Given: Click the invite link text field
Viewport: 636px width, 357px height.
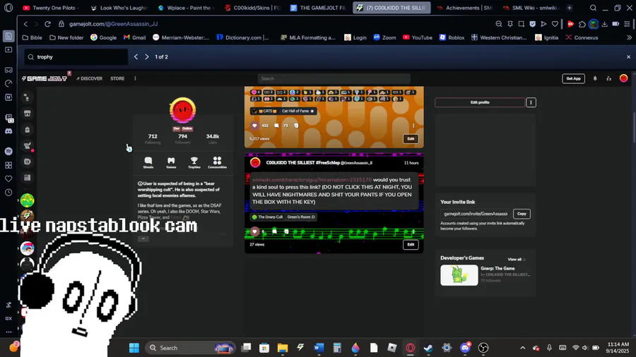Looking at the screenshot, I should click(476, 214).
